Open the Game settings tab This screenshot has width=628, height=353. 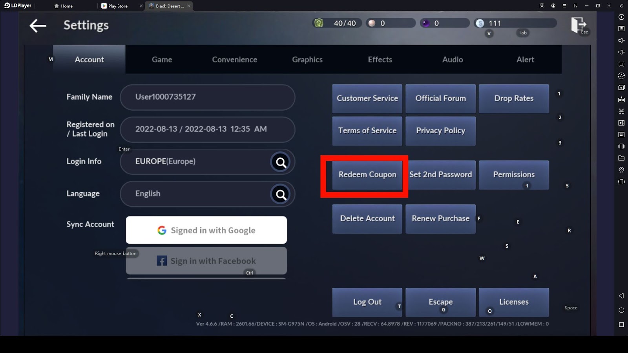[162, 60]
